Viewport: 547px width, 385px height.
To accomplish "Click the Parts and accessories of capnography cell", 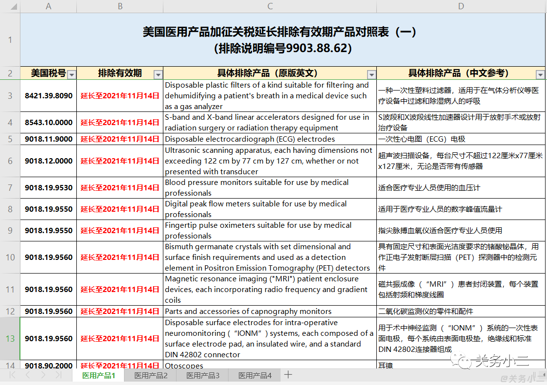I will [270, 312].
